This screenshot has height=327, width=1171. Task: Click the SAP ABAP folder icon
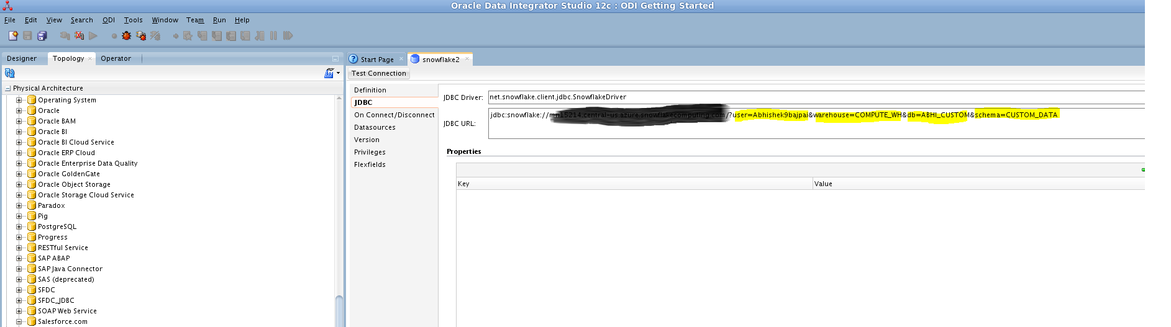click(32, 258)
